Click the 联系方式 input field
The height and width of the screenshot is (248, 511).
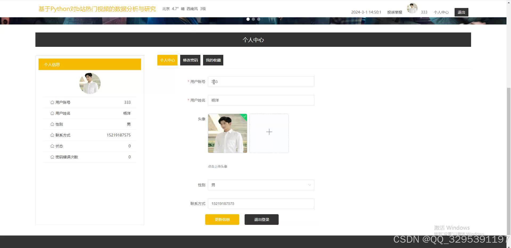pyautogui.click(x=261, y=204)
